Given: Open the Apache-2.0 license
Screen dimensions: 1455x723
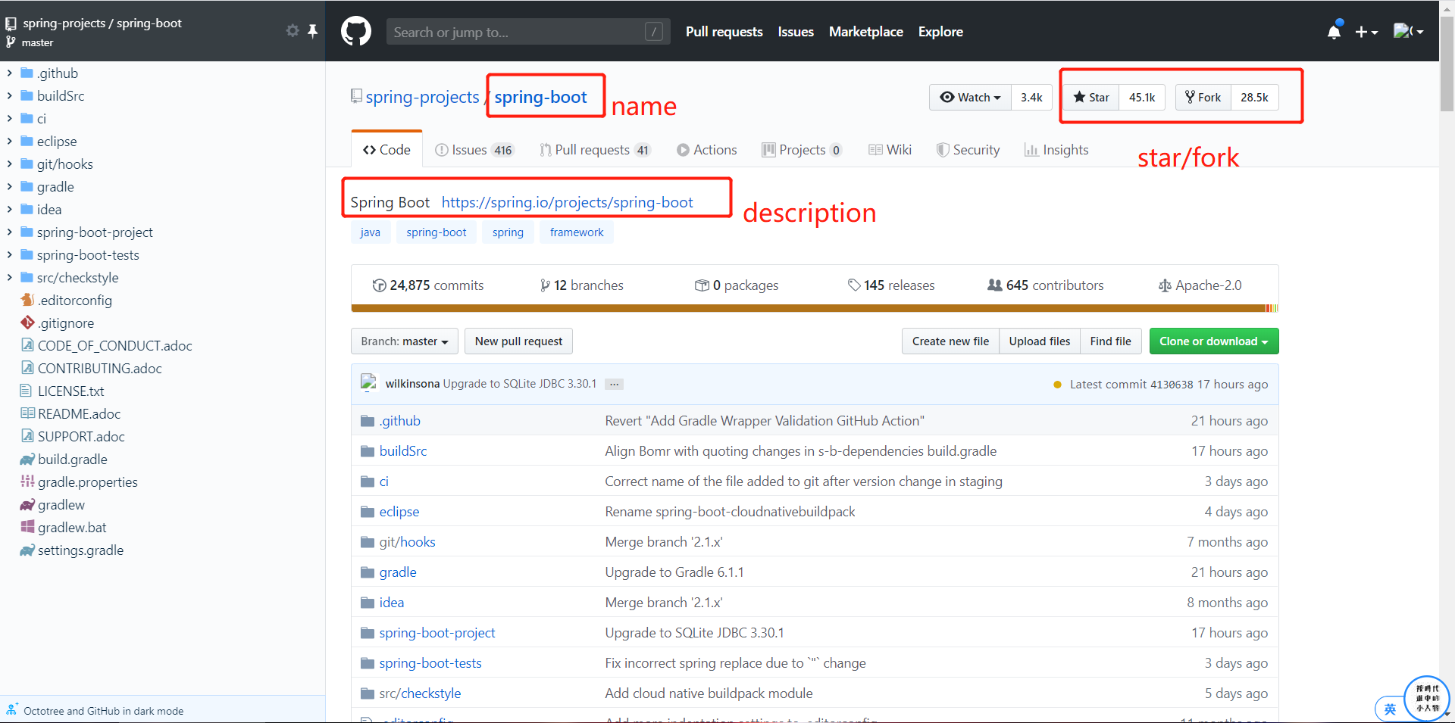Looking at the screenshot, I should coord(1200,285).
